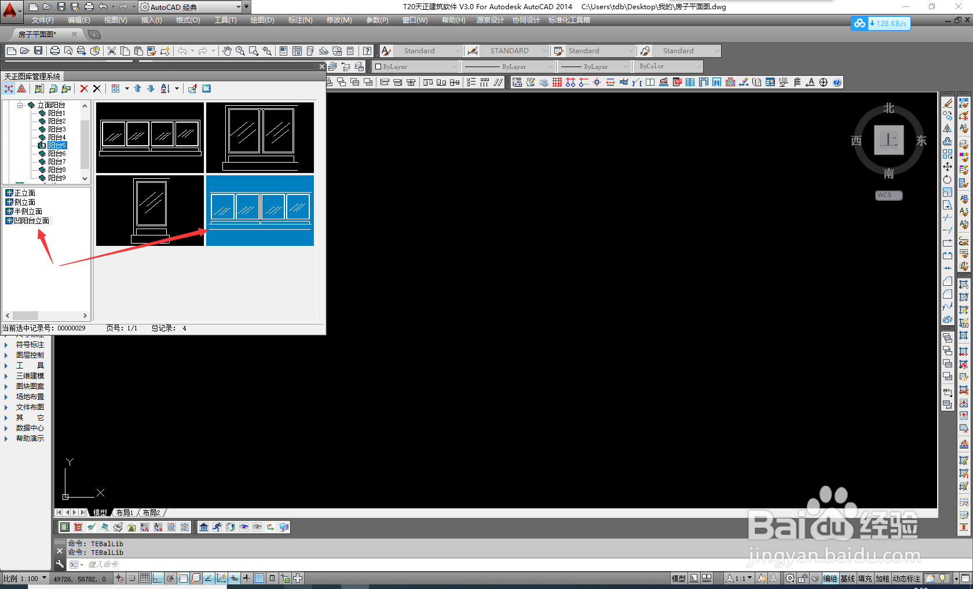Switch to the 布局1 layout tab
This screenshot has height=589, width=973.
pos(125,513)
